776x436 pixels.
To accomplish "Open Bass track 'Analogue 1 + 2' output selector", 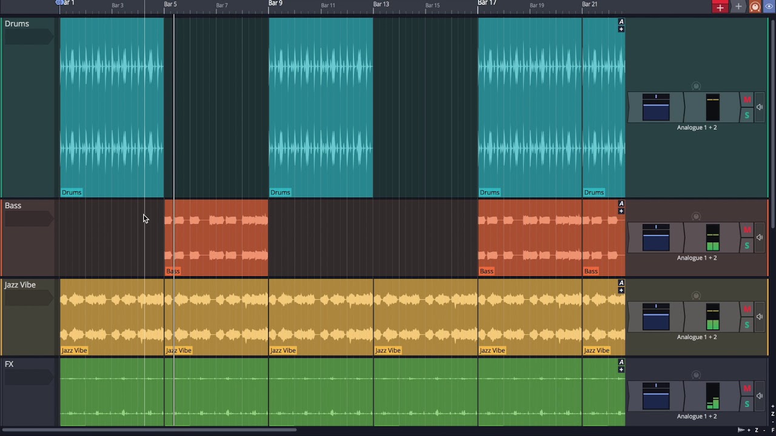I will [697, 258].
